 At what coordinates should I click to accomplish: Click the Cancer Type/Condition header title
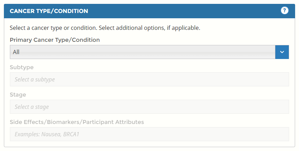(x=49, y=11)
